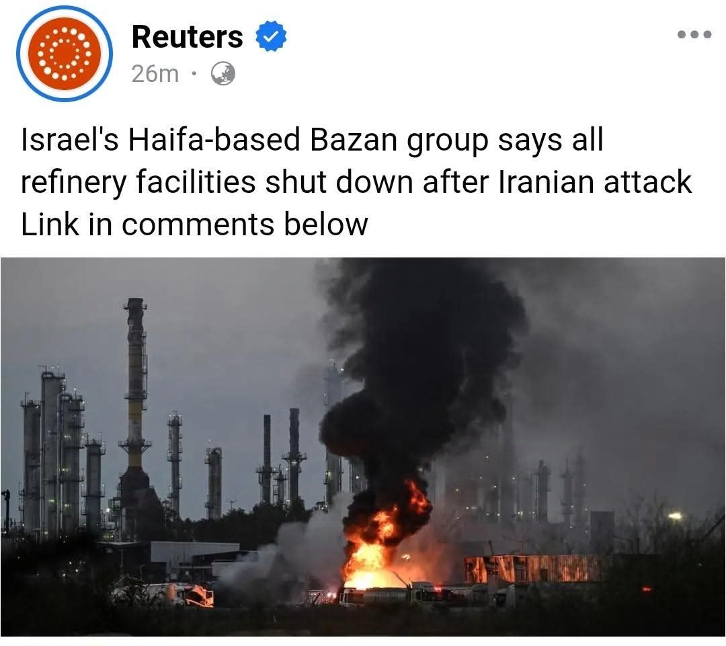Open the three-dot post options menu
This screenshot has height=646, width=726.
point(694,34)
